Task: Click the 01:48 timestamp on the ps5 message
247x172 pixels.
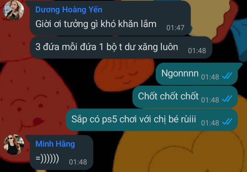Action: 210,123
